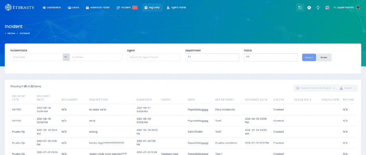Click the Department column header

pyautogui.click(x=224, y=100)
